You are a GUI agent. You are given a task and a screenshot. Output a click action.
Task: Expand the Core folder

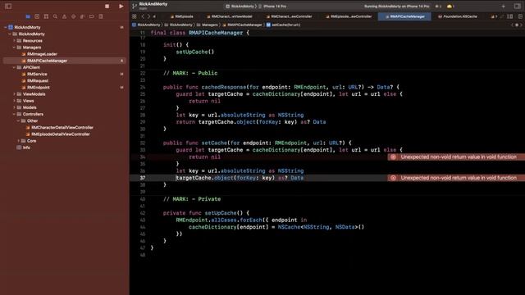tap(18, 141)
